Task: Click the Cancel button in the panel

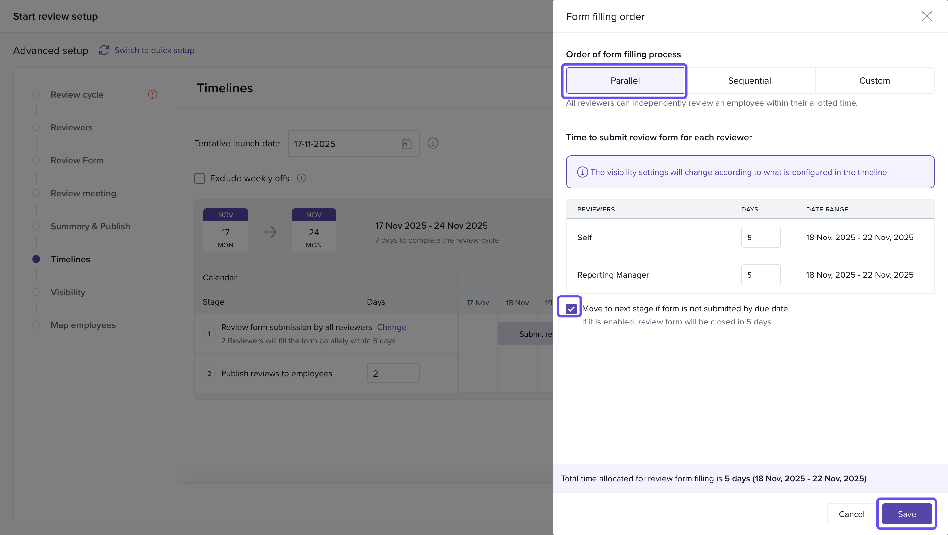Action: (852, 514)
